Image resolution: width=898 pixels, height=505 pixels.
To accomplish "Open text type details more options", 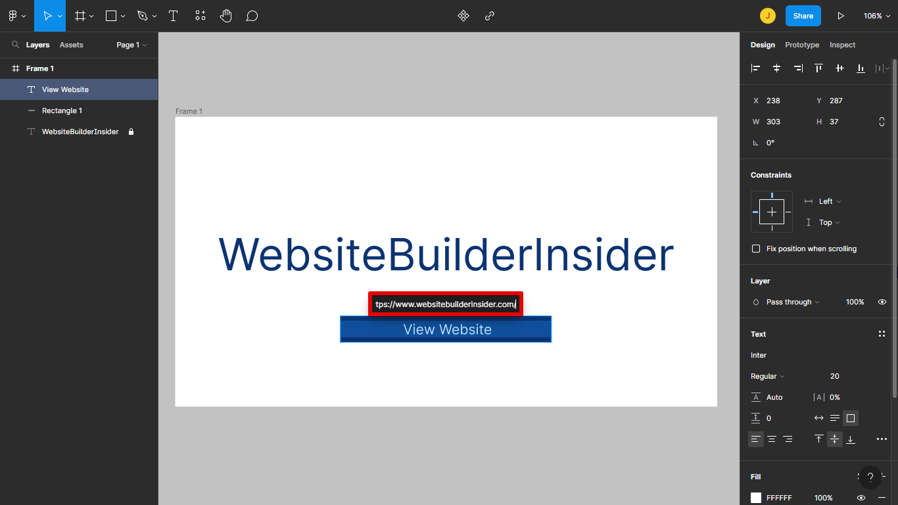I will coord(882,439).
